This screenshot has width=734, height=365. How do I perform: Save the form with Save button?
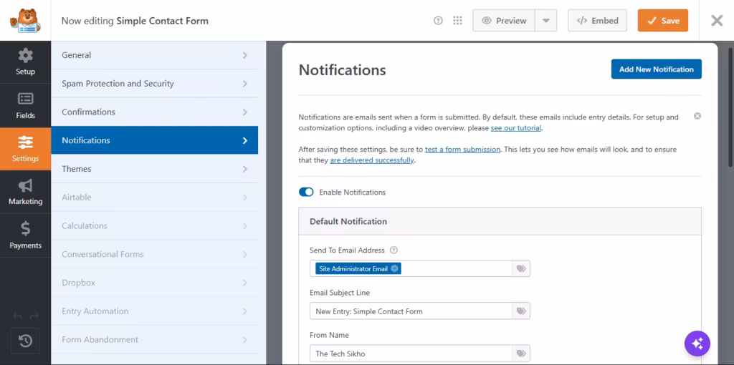663,21
